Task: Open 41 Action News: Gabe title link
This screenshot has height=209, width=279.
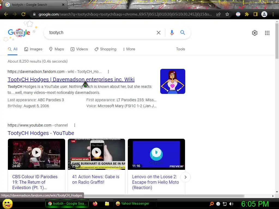Action: (96, 180)
